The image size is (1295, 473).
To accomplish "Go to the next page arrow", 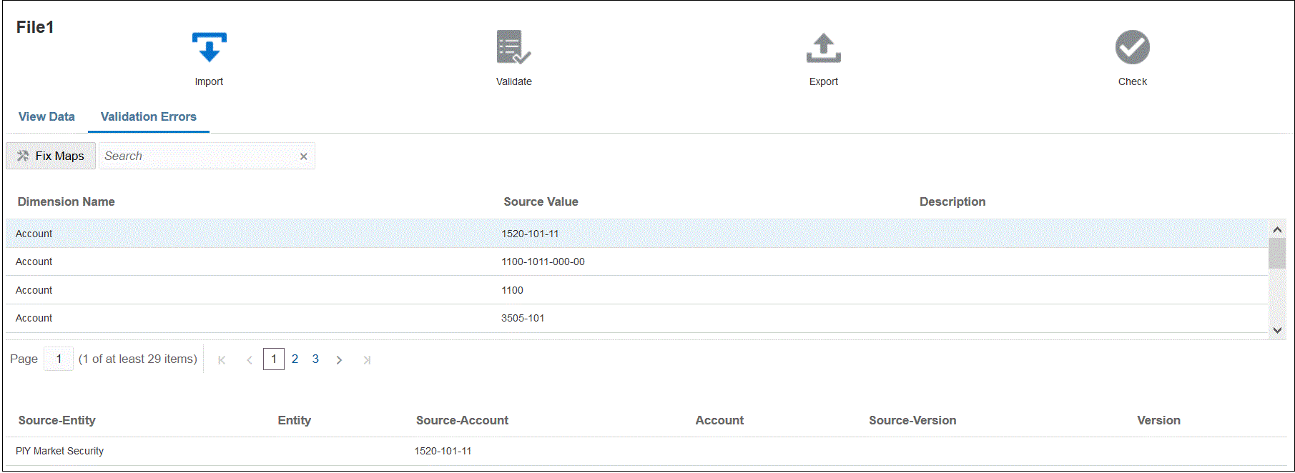I will pyautogui.click(x=339, y=360).
